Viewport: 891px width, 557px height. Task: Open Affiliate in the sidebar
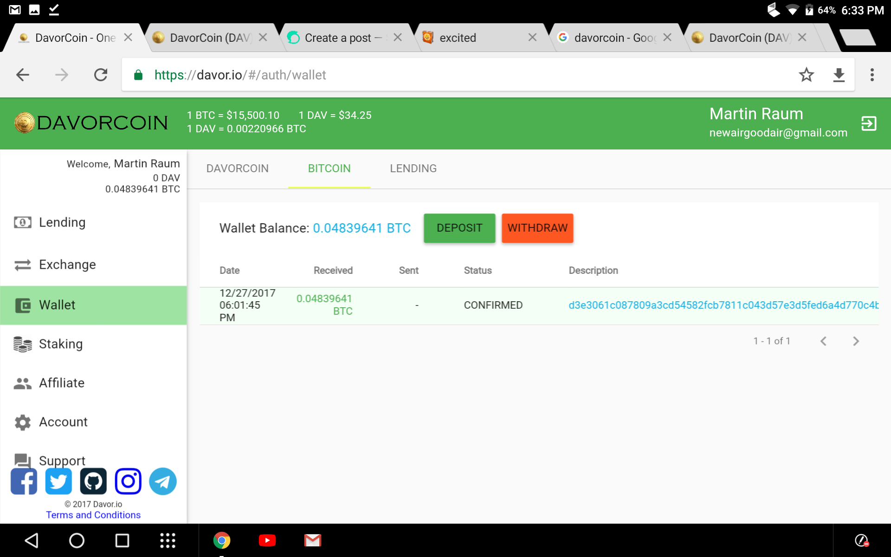click(93, 383)
